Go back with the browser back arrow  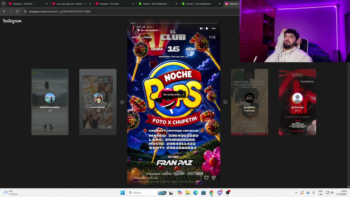point(4,11)
